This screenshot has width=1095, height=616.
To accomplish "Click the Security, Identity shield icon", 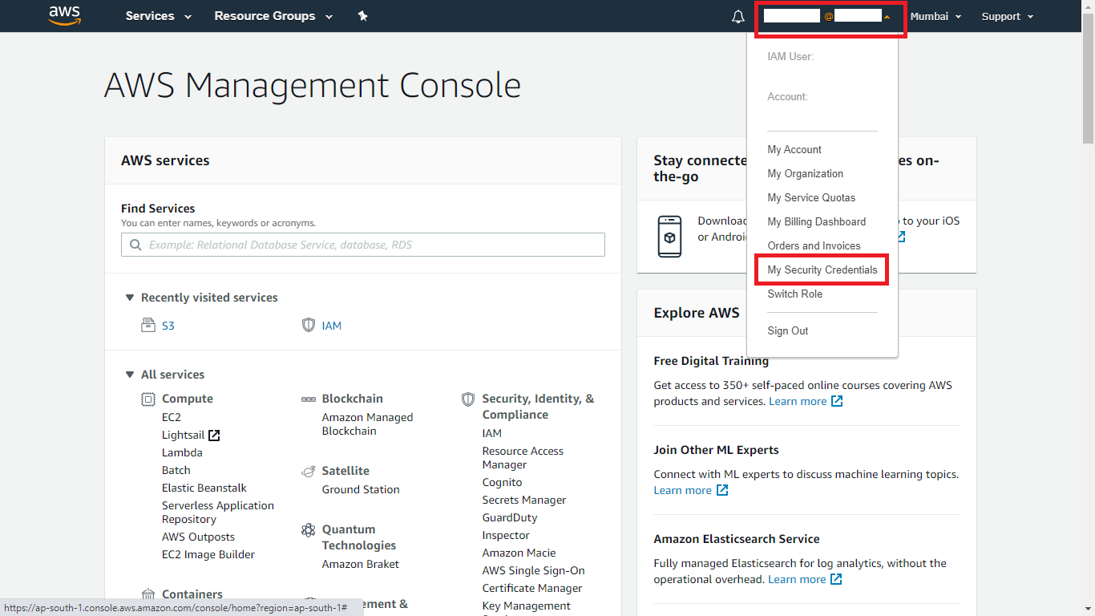I will click(x=468, y=399).
